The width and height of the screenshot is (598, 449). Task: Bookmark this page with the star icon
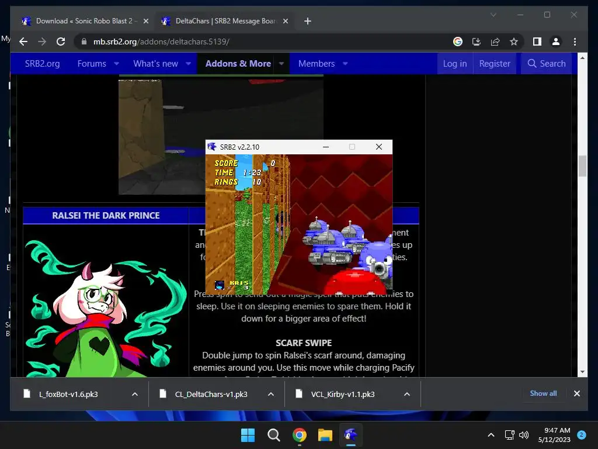point(514,42)
